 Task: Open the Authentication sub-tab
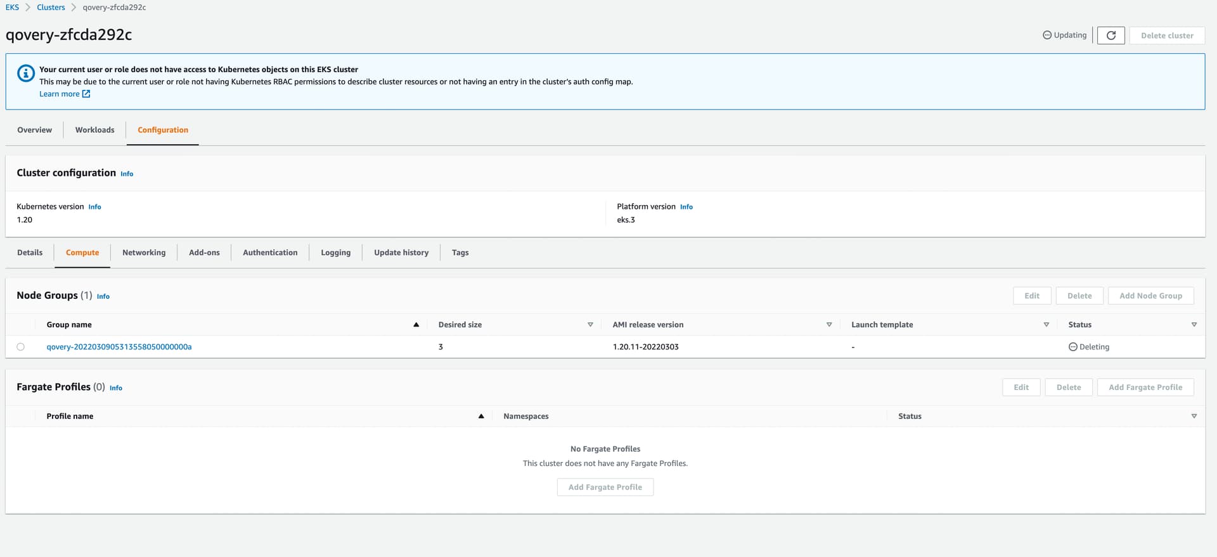click(270, 253)
